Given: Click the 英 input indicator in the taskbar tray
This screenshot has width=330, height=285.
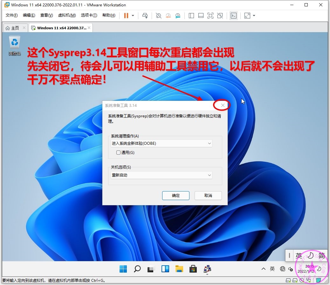Looking at the screenshot, I should point(272,269).
